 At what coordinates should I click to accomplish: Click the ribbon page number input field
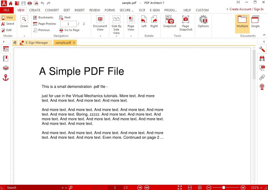69,24
